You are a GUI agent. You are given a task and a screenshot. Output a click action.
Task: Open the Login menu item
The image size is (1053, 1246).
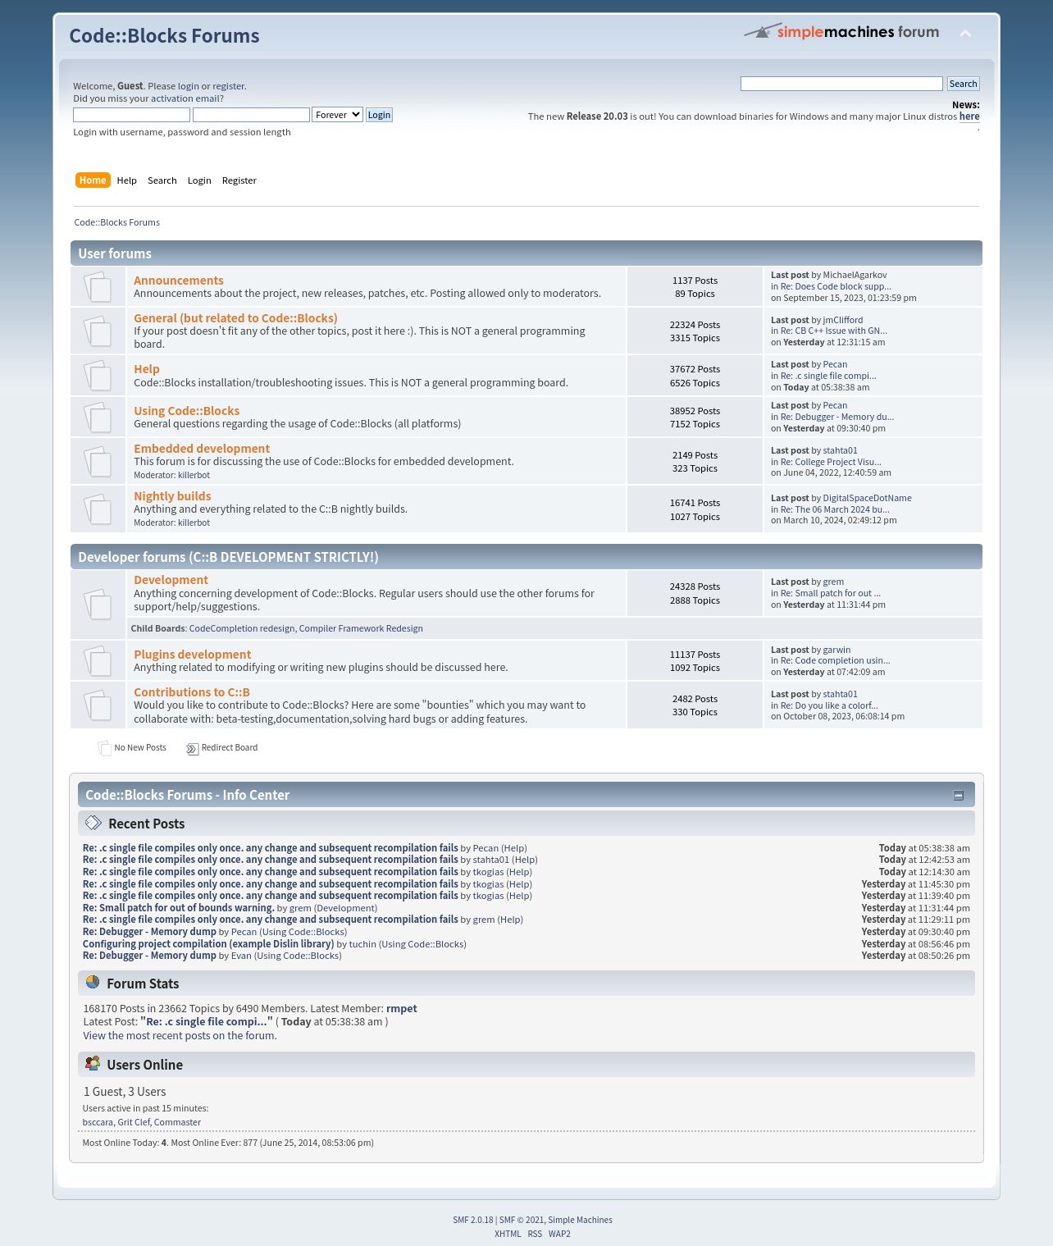click(x=199, y=180)
